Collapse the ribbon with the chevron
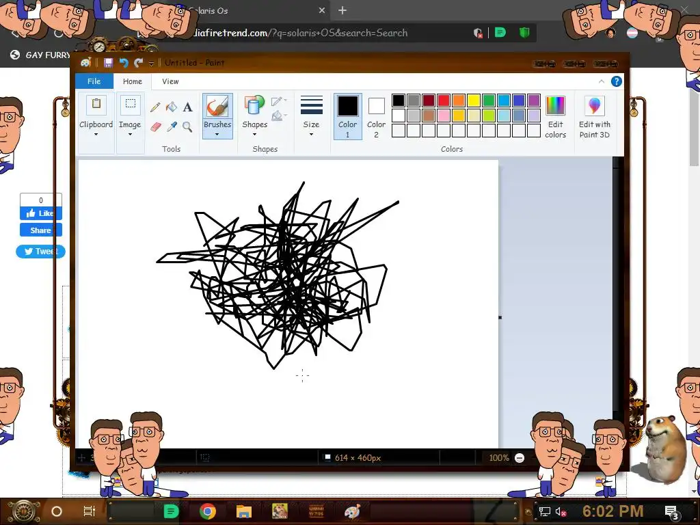 (602, 81)
